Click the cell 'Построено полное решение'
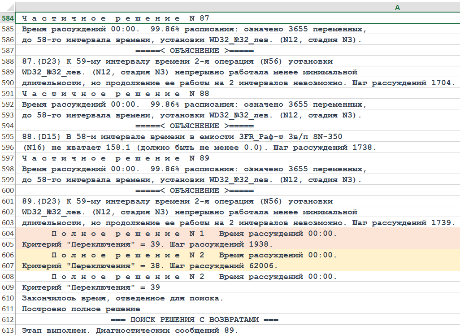Viewport: 460px width, 335px height. 81,309
